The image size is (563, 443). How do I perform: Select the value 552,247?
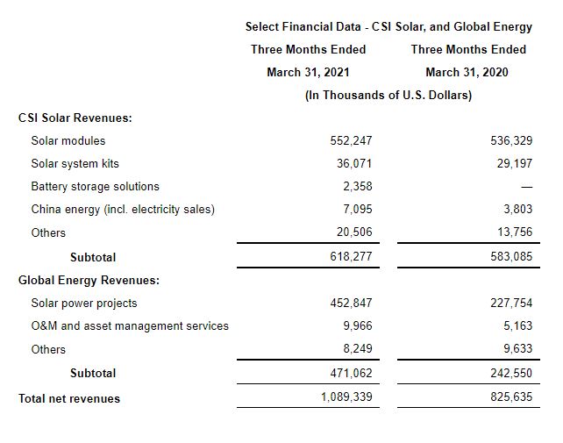pyautogui.click(x=351, y=141)
